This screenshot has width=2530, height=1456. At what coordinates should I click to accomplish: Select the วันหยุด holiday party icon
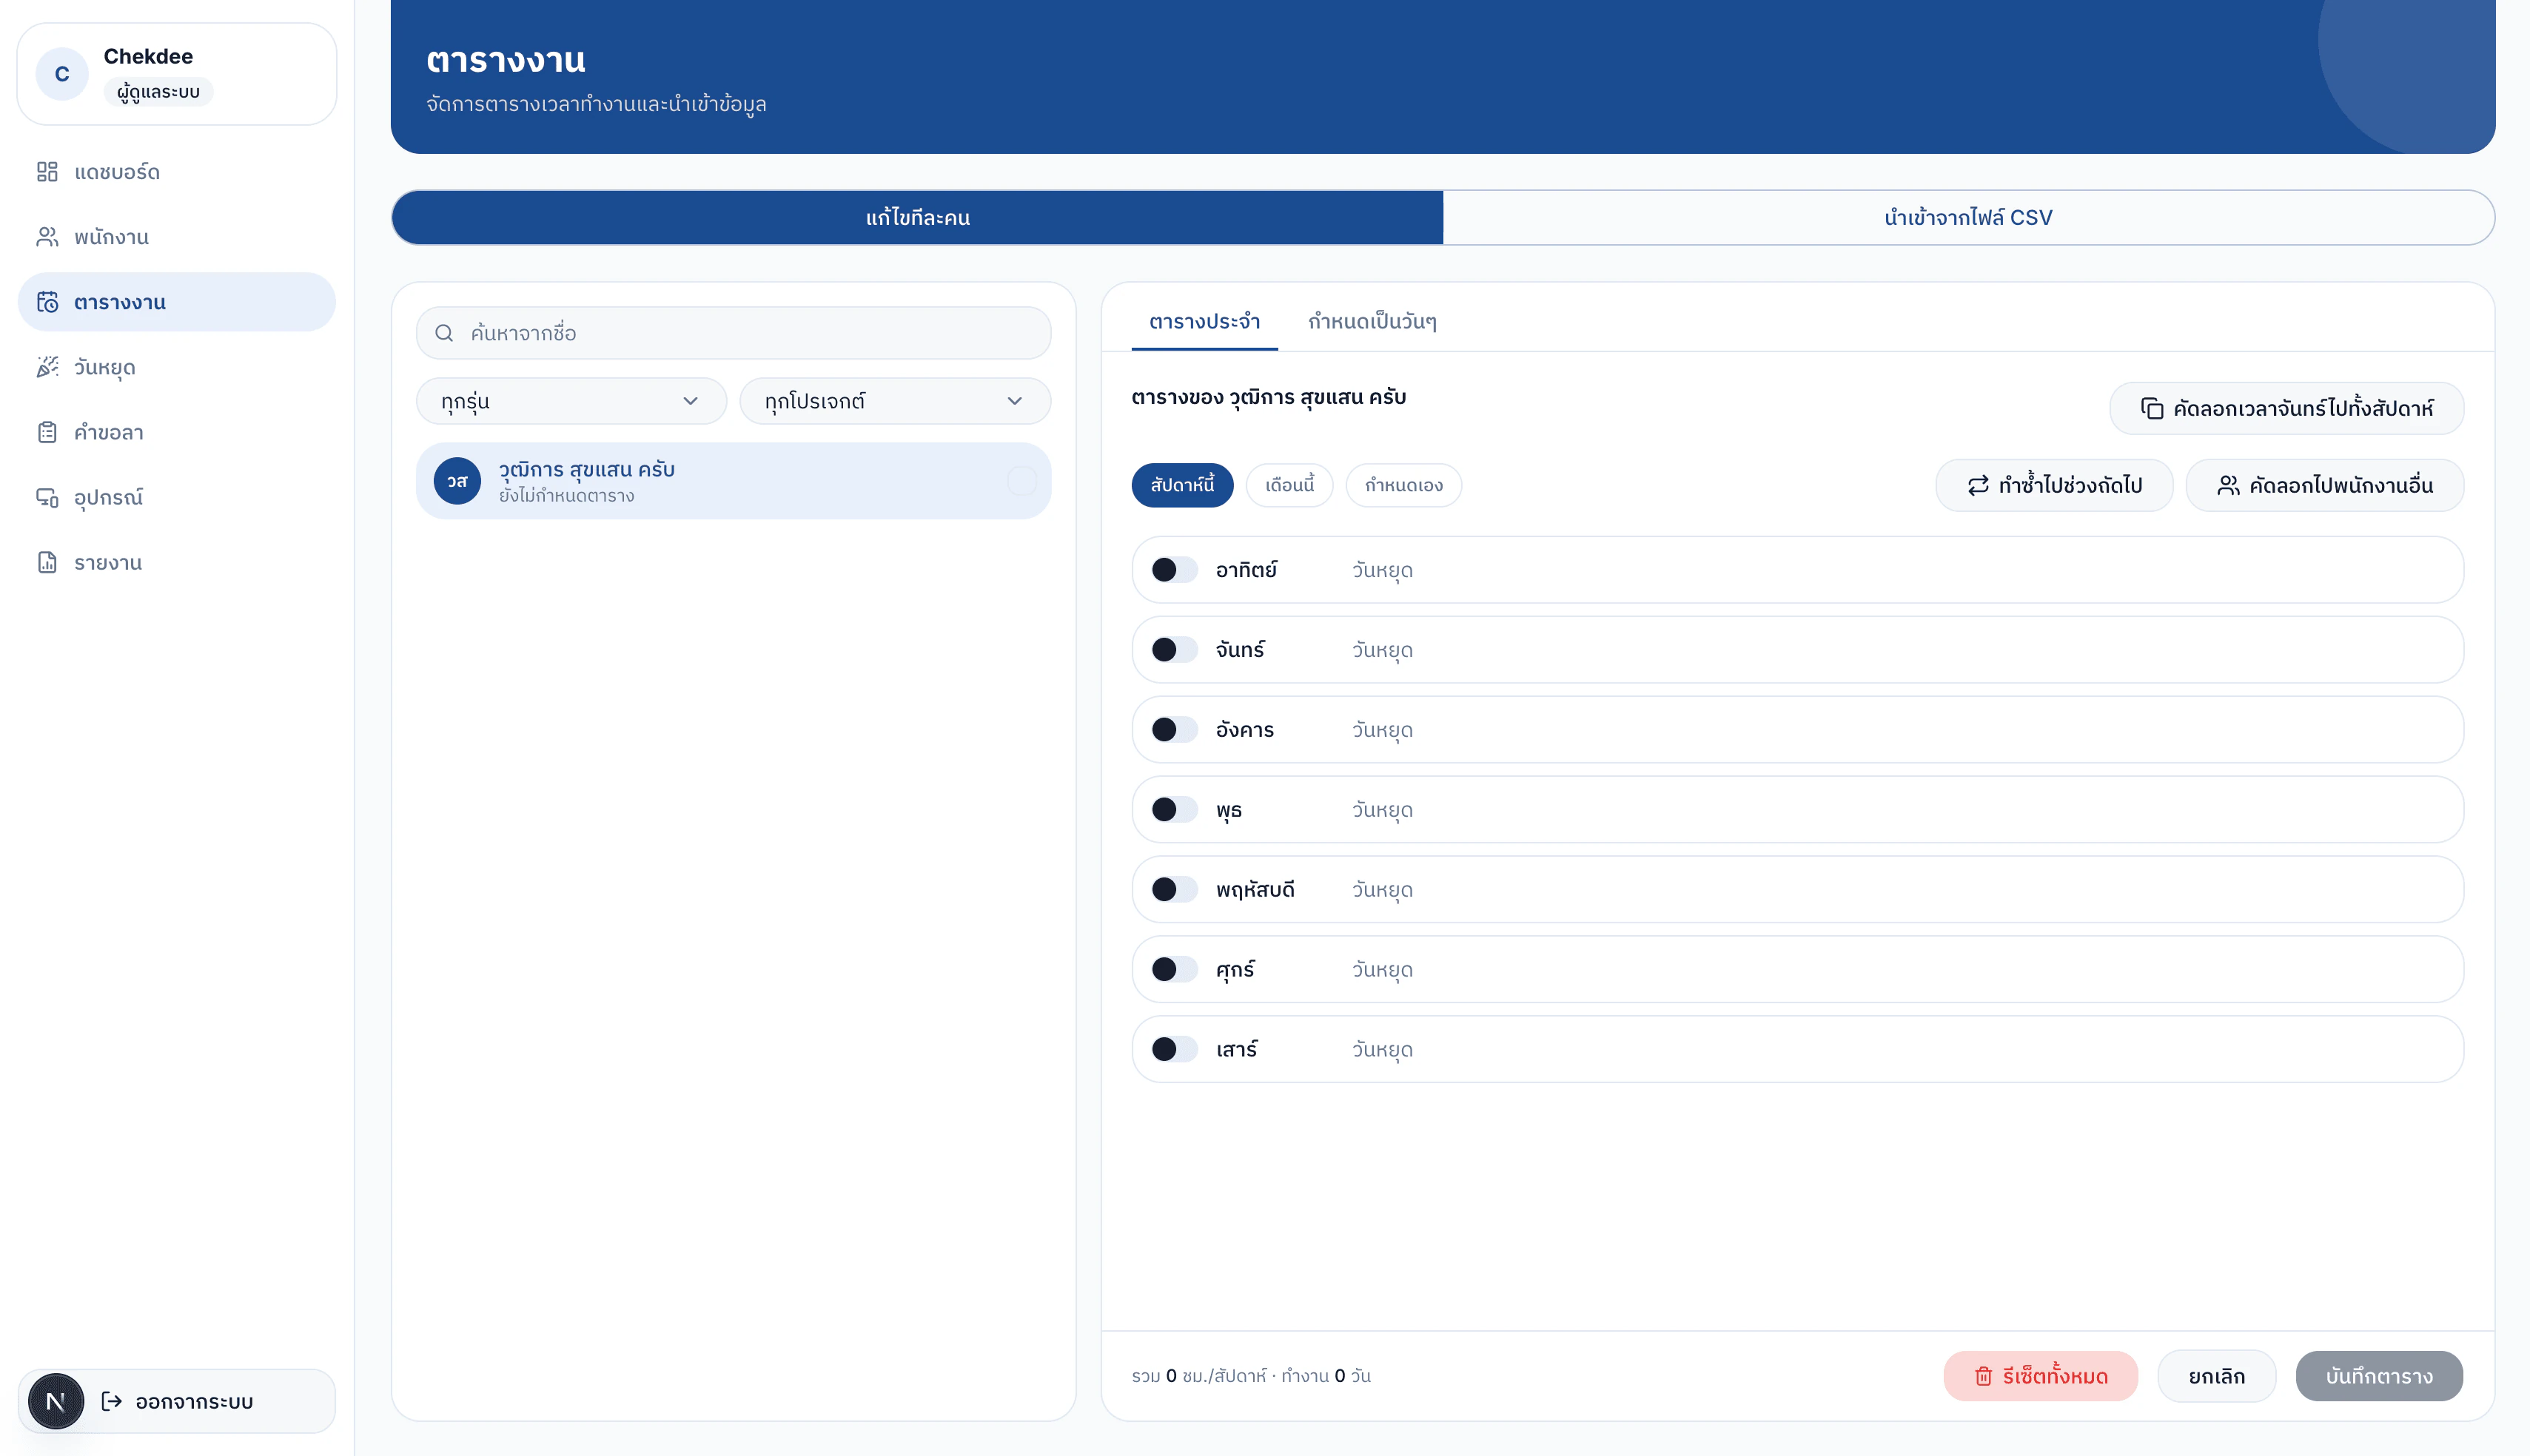(47, 367)
